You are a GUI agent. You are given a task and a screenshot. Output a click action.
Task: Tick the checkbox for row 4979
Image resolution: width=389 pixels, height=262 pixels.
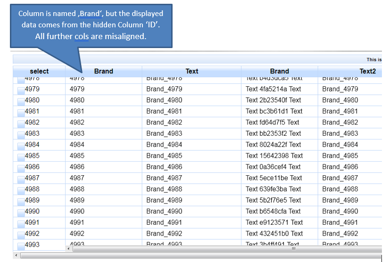pyautogui.click(x=21, y=91)
